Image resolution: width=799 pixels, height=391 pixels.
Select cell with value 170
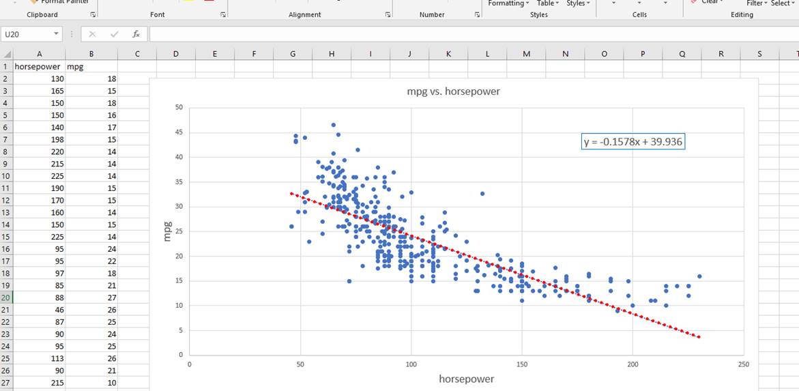coord(40,201)
